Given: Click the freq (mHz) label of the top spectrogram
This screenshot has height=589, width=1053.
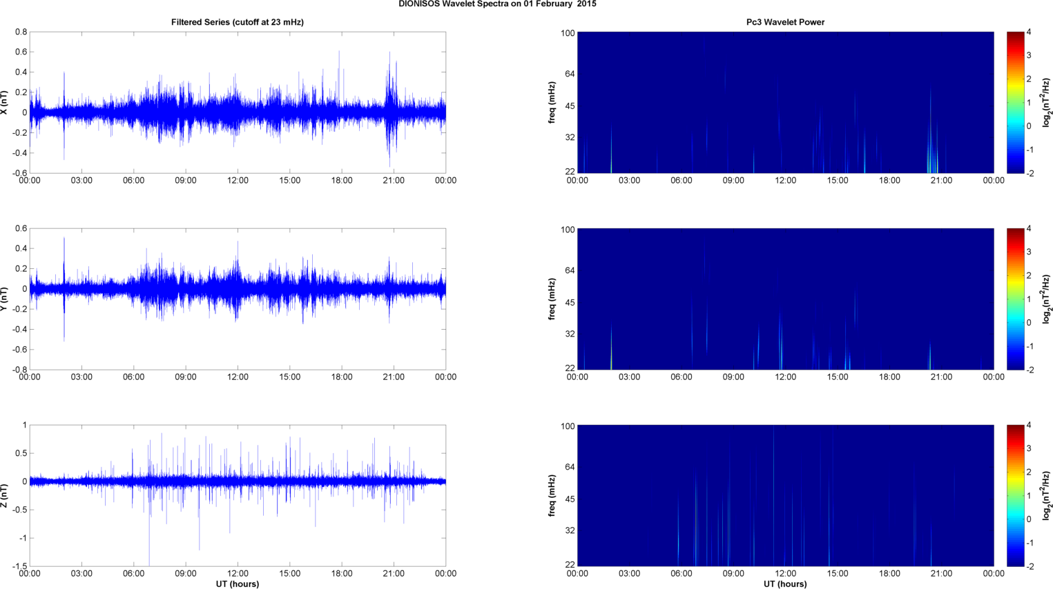Looking at the screenshot, I should (x=552, y=102).
